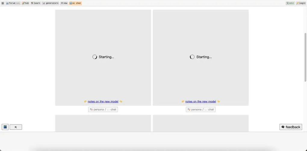Select the highlighted ai chat tab
The height and width of the screenshot is (151, 307).
pos(75,3)
